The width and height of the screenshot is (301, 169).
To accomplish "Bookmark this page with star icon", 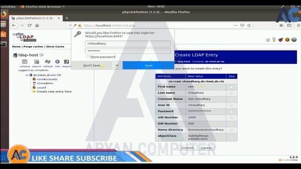I will pyautogui.click(x=249, y=25).
